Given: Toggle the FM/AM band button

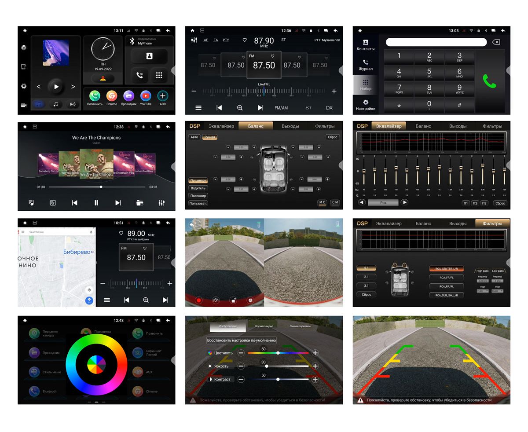Looking at the screenshot, I should click(x=281, y=108).
